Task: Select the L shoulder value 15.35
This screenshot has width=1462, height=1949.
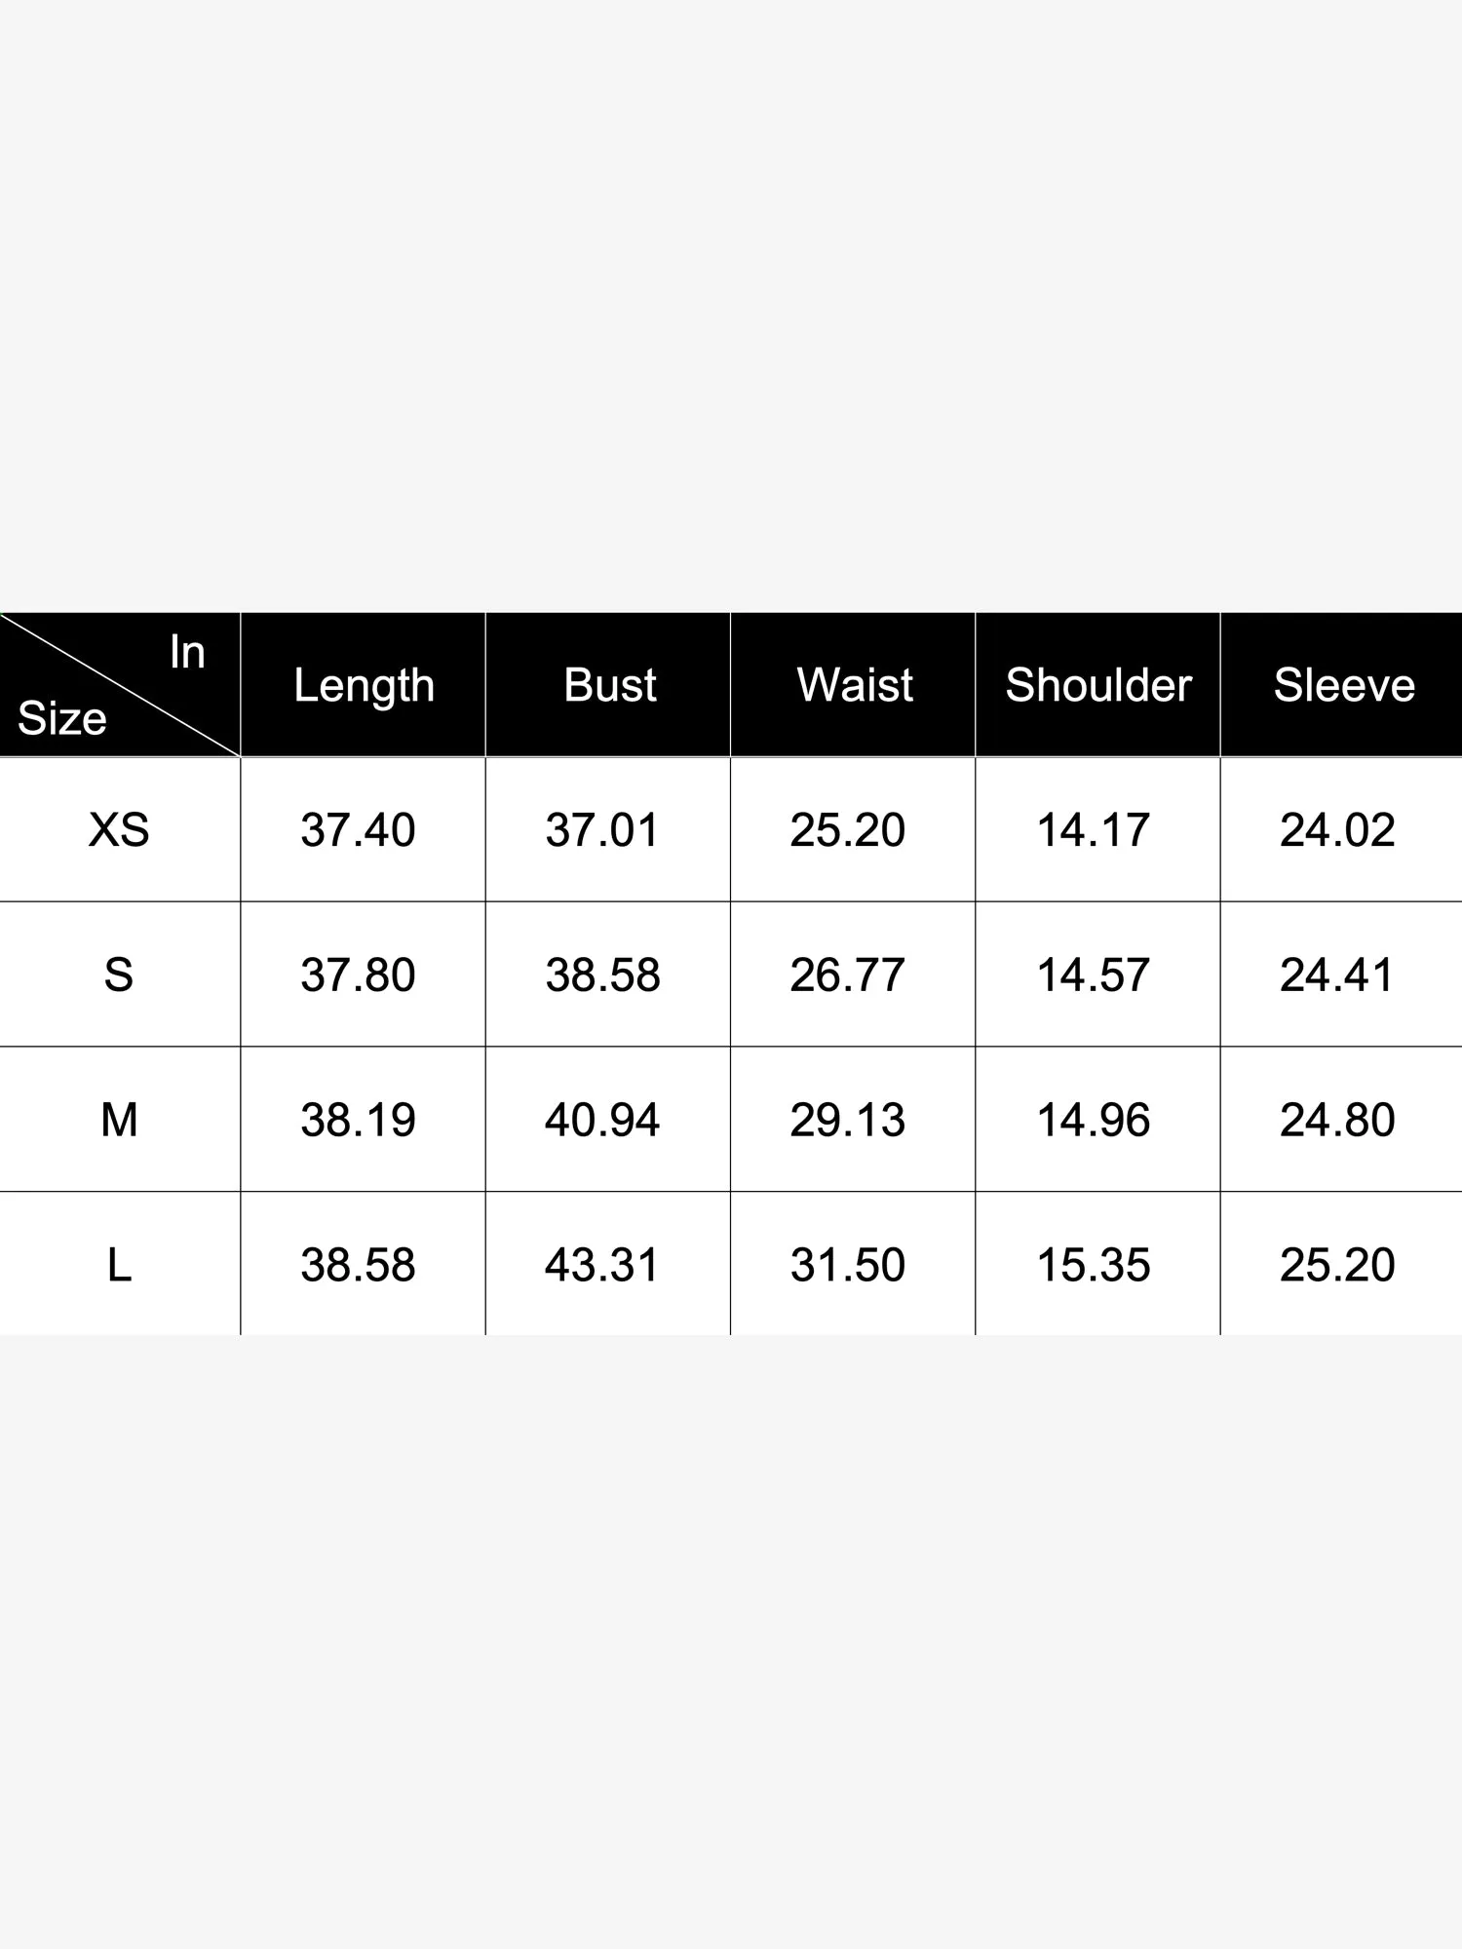Action: (1093, 1265)
